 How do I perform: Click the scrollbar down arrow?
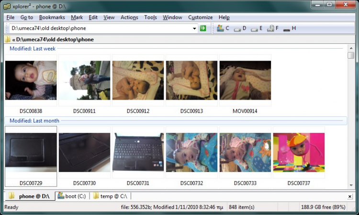(351, 185)
